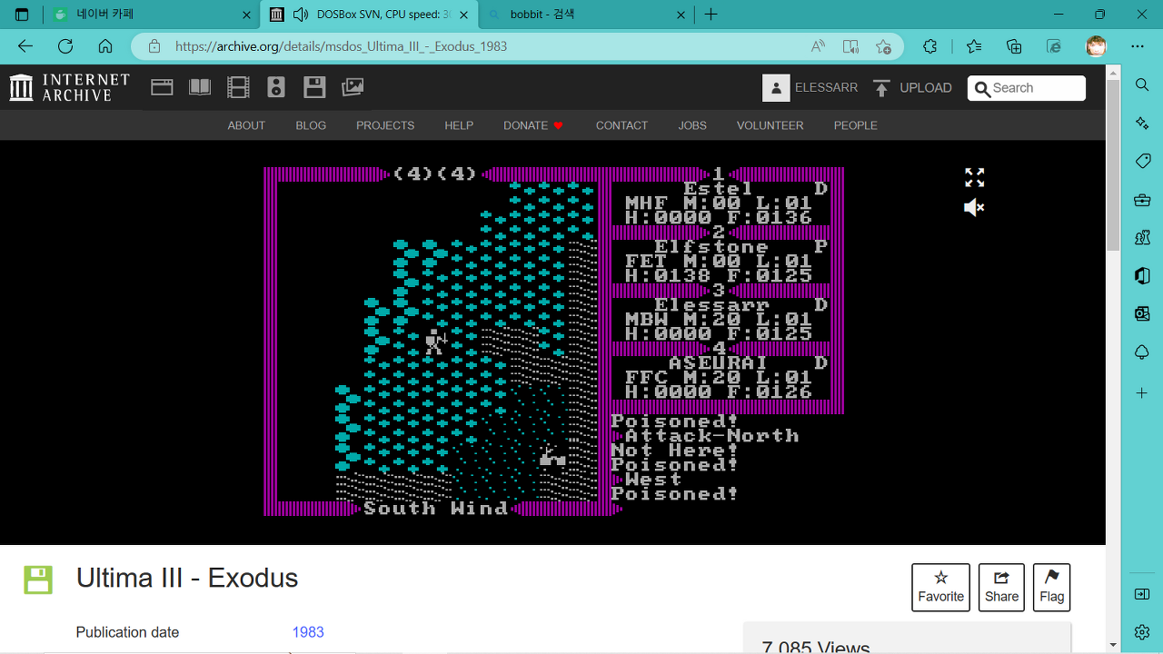Enter fullscreen mode for the emulator

click(x=974, y=177)
